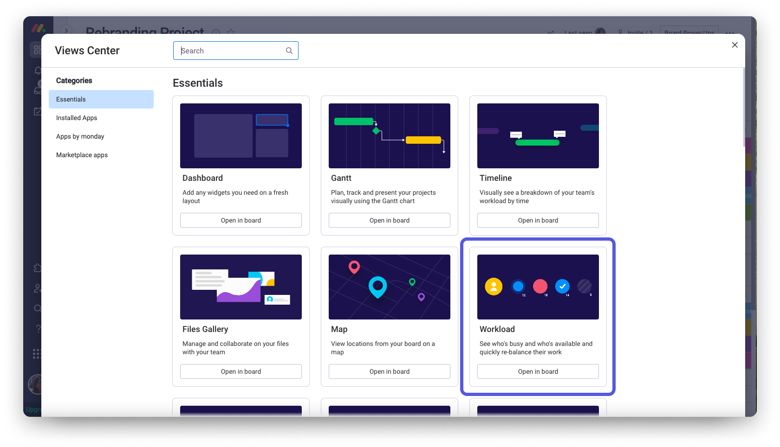
Task: Select the Workload preview thumbnail
Action: (x=538, y=287)
